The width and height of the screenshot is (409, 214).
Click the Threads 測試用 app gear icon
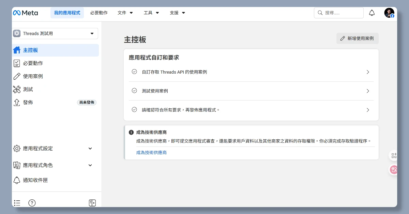pos(17,33)
